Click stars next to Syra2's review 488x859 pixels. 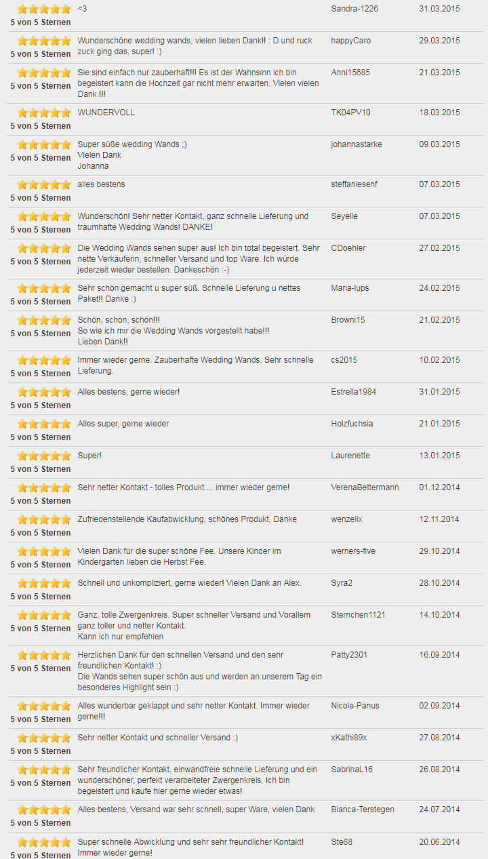pos(44,583)
